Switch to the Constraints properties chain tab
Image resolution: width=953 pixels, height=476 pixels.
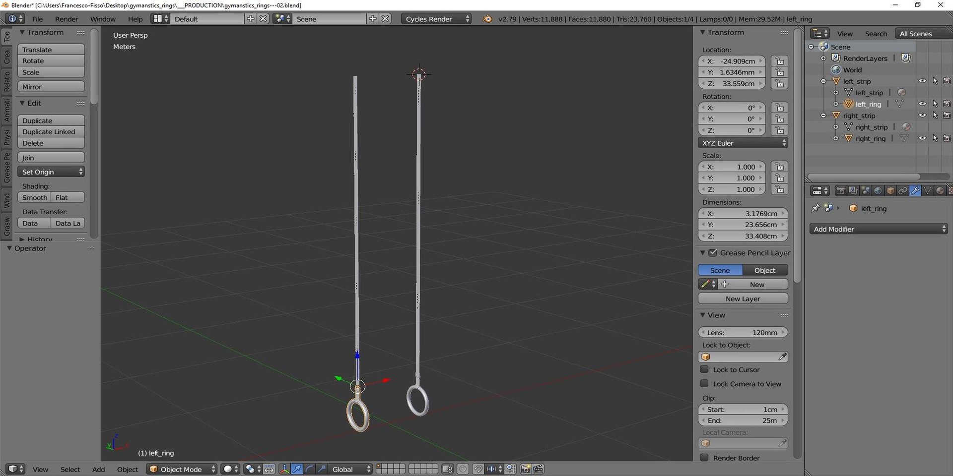pyautogui.click(x=903, y=191)
